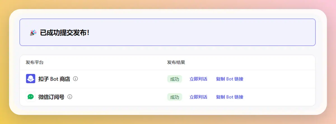Click the green 微信订阅号 WeChat logo icon
The image size is (336, 124).
(x=31, y=97)
